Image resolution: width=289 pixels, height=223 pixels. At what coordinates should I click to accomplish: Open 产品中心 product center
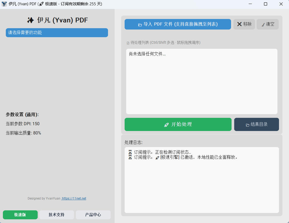[93, 215]
